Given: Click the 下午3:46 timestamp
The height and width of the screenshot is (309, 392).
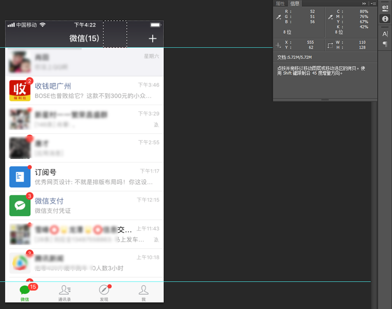Looking at the screenshot, I should 149,85.
